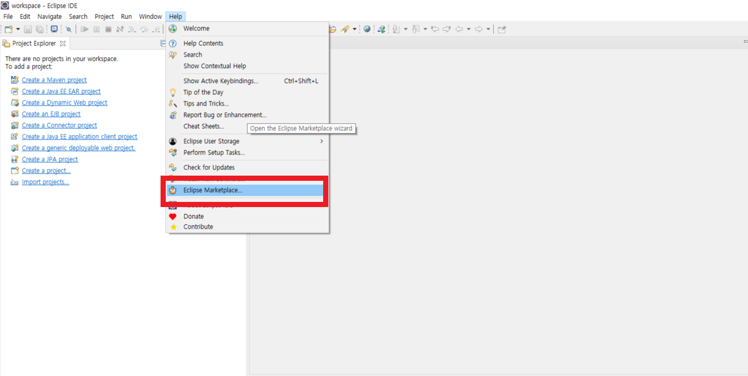Open the File menu
This screenshot has height=376, width=748.
(8, 16)
